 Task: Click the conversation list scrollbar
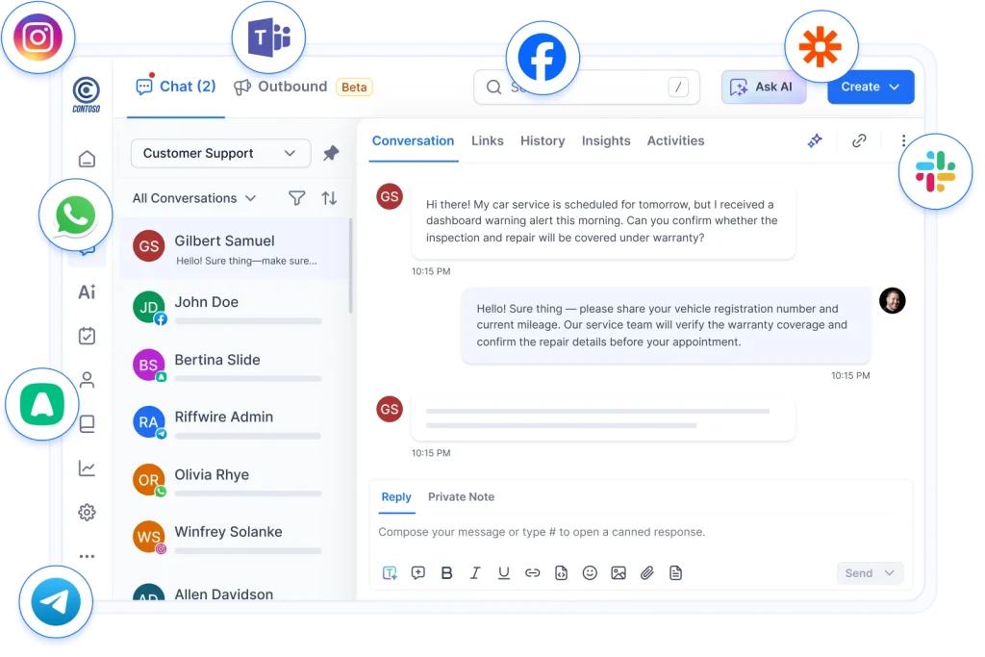click(350, 265)
